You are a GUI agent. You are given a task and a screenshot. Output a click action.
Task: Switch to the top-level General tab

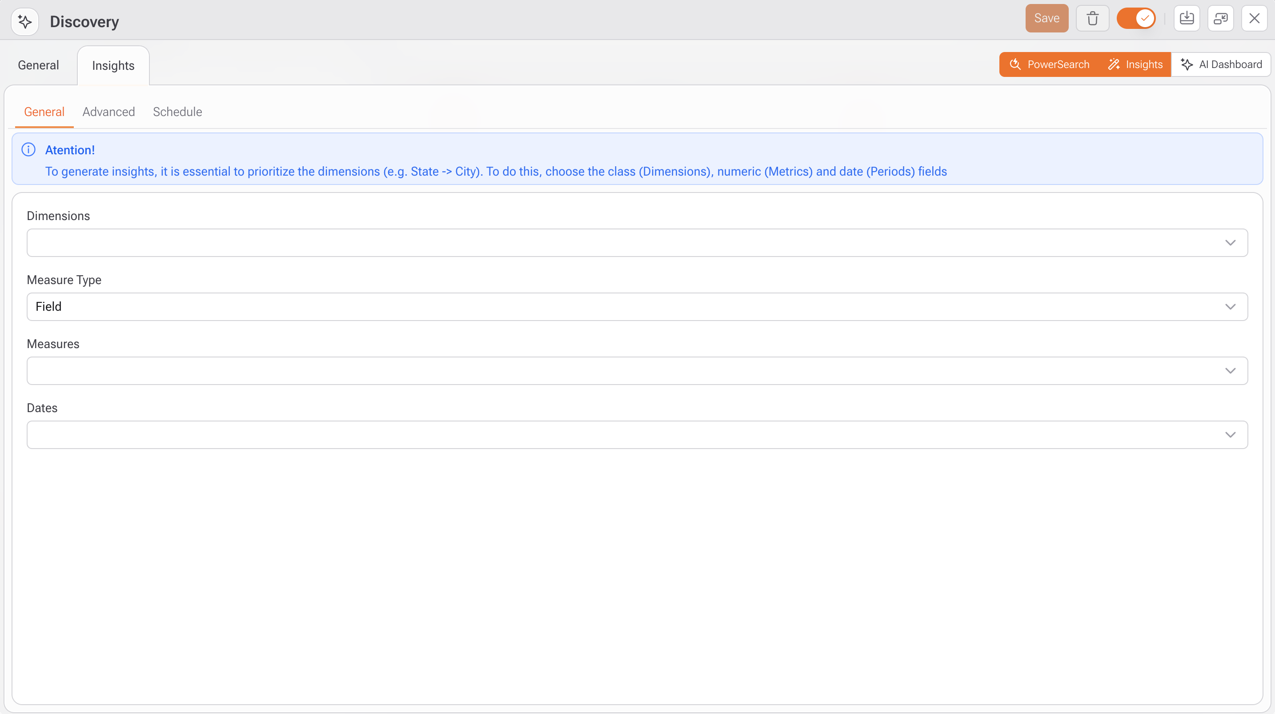point(38,65)
